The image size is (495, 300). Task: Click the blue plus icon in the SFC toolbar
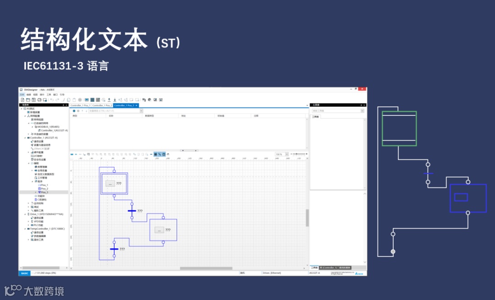76,154
